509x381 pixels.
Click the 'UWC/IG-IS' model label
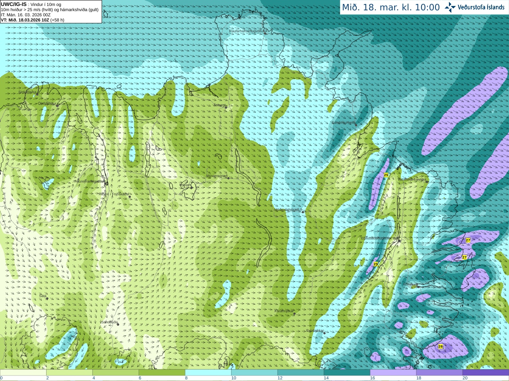[x=14, y=4]
